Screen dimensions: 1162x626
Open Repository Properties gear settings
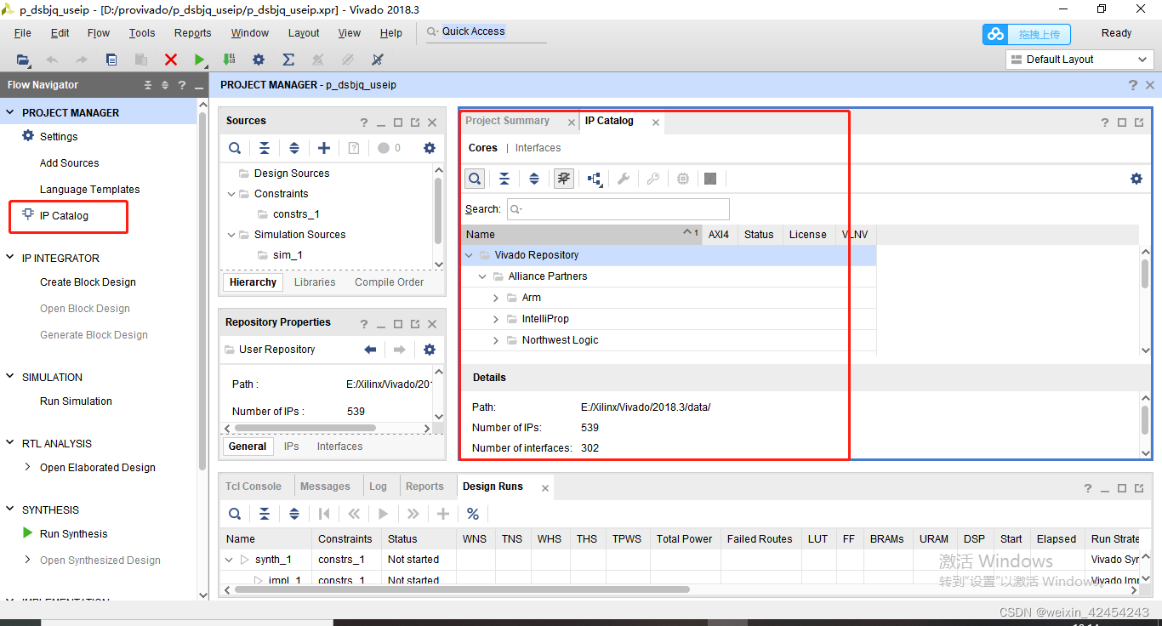430,350
